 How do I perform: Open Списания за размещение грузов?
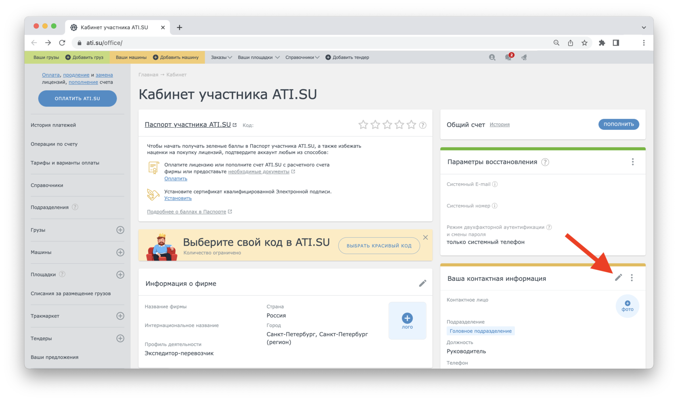(x=71, y=294)
